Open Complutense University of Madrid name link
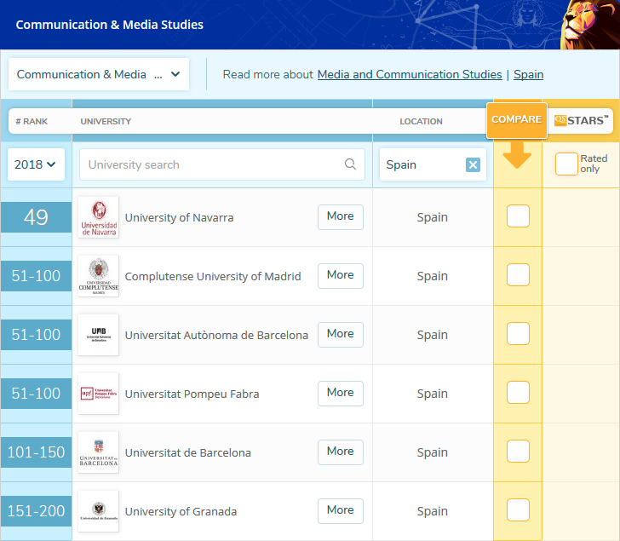The image size is (620, 541). click(x=213, y=276)
